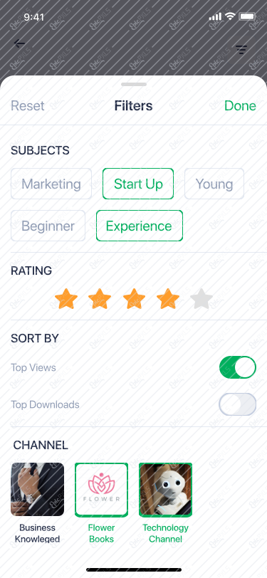
Task: Tap the sheet drag handle bar
Action: coord(134,85)
